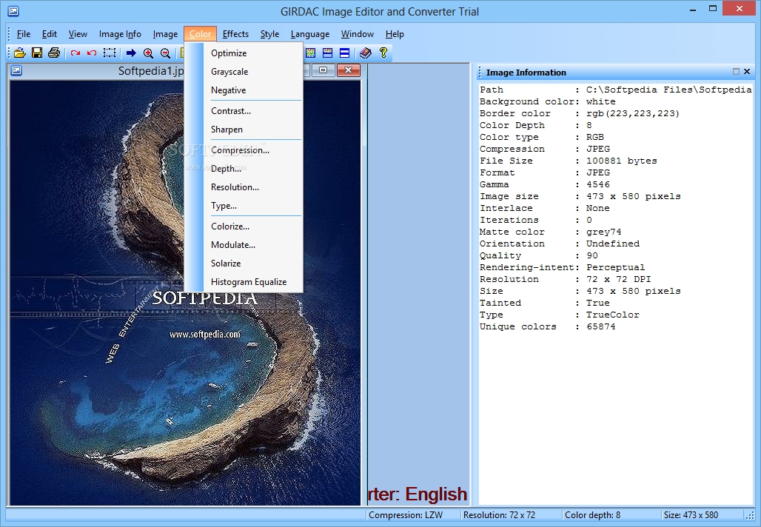Screen dimensions: 761x527
Task: Open Depth... option in Color menu
Action: pos(244,169)
